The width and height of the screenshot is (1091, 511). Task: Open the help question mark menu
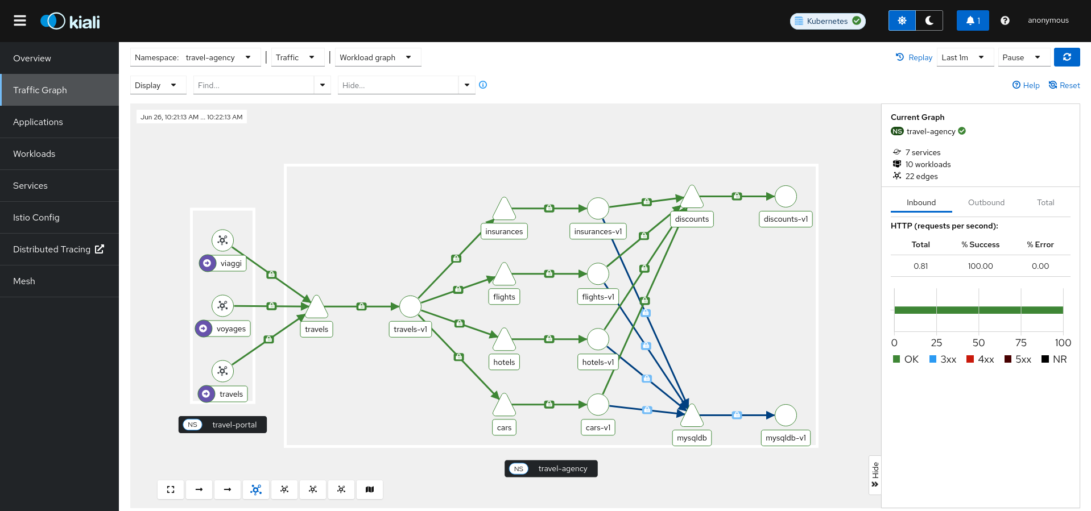point(1005,20)
